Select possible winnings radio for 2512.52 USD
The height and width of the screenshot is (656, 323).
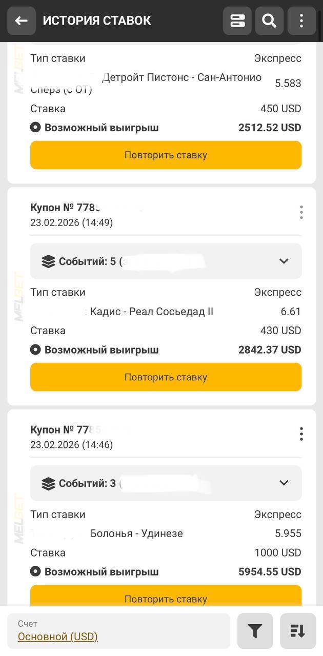click(35, 128)
